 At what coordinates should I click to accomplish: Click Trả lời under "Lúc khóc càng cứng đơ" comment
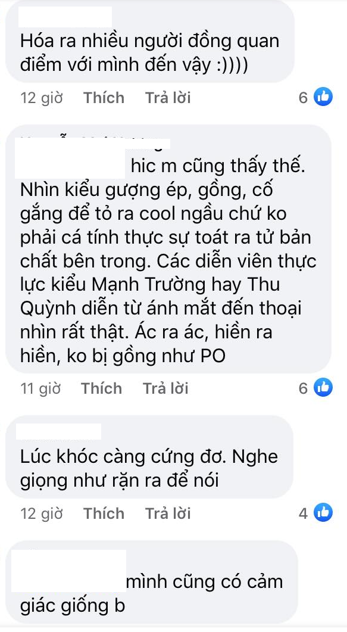point(168,513)
